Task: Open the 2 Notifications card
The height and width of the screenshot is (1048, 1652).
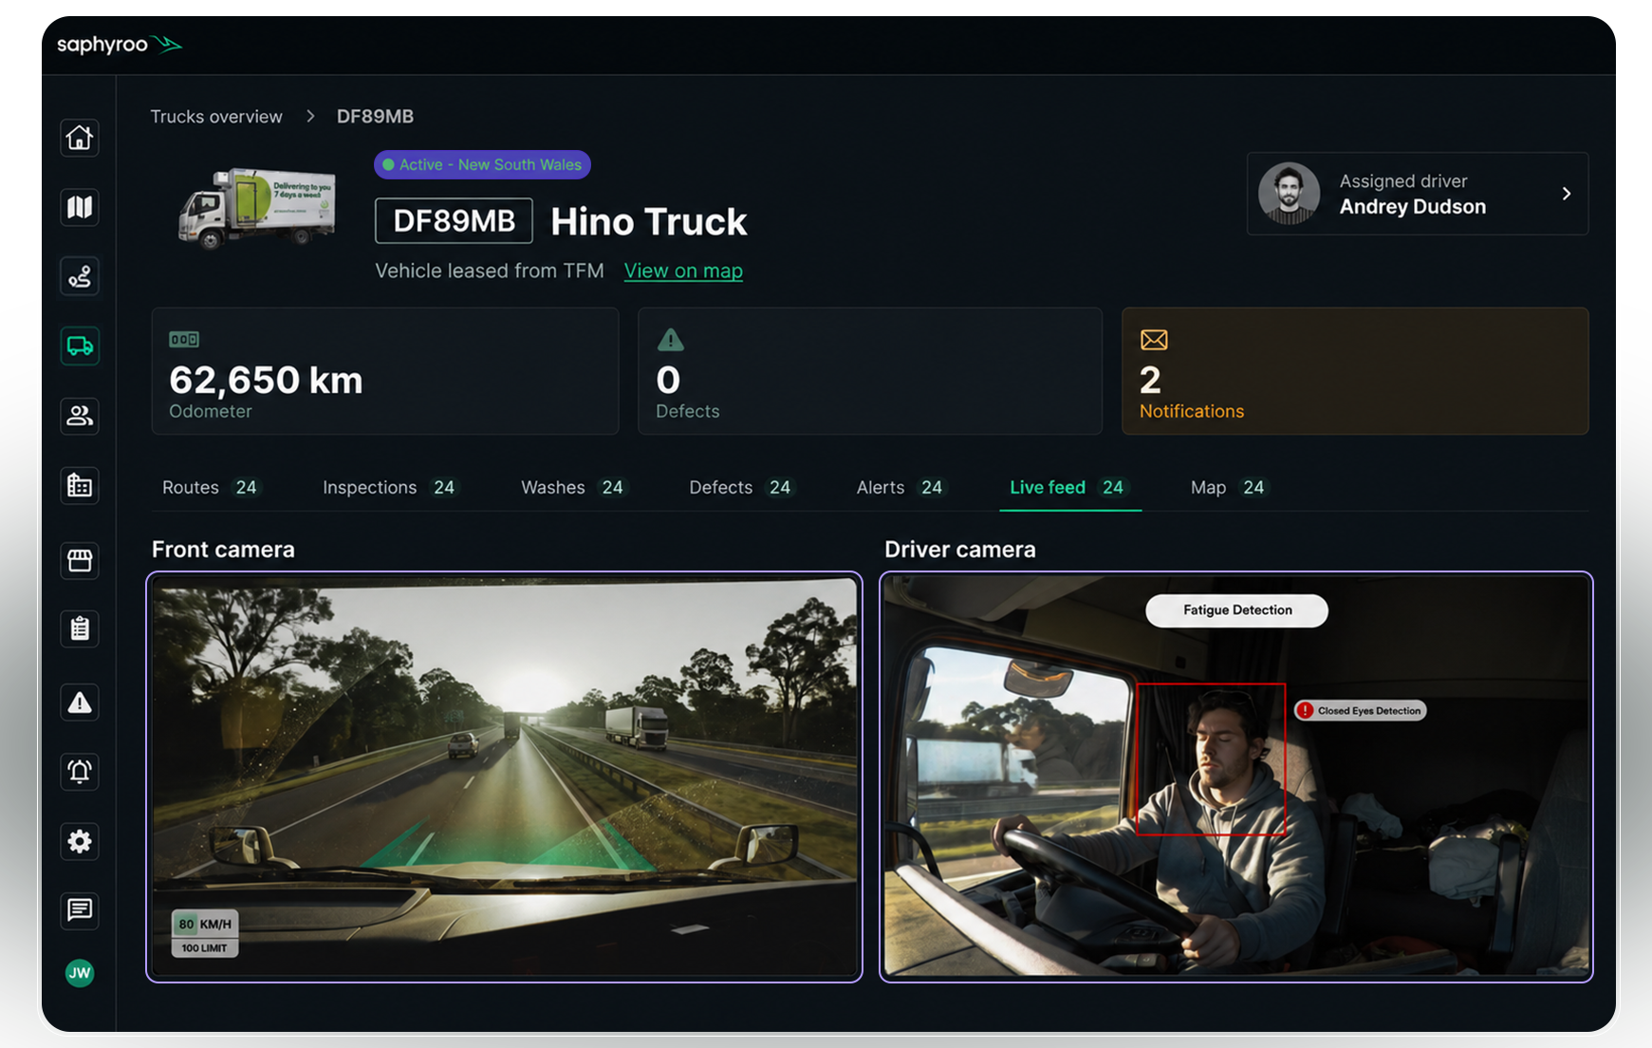Action: point(1355,371)
